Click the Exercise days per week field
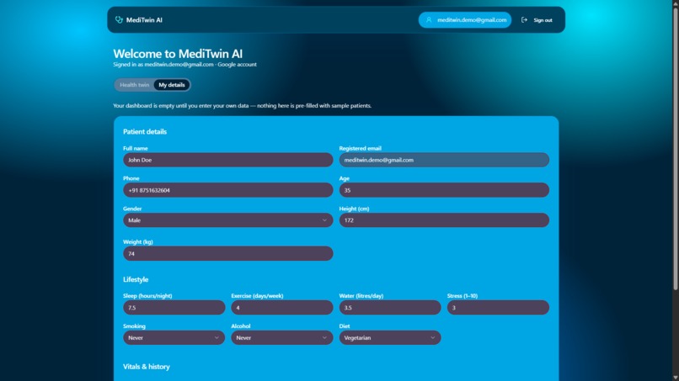Screen dimensions: 679x381 [x=282, y=308]
